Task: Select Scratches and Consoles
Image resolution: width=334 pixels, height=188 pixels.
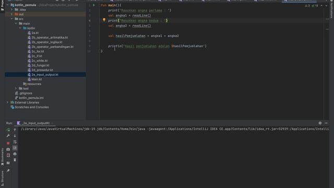Action: click(x=31, y=107)
